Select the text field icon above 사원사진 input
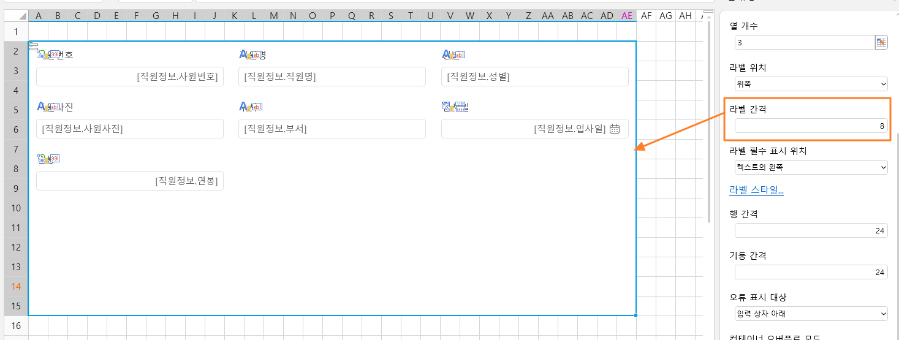 [x=48, y=107]
